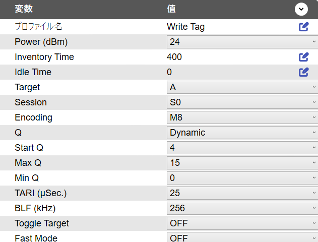Click the Write Tag profile name value

[x=185, y=27]
